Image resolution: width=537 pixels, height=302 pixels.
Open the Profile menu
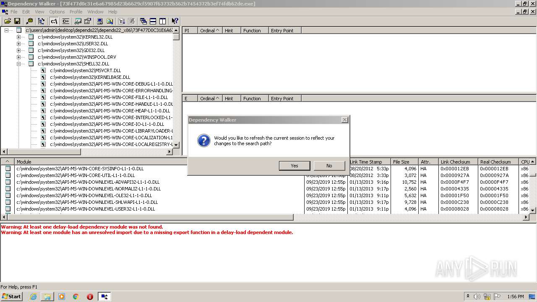tap(76, 12)
